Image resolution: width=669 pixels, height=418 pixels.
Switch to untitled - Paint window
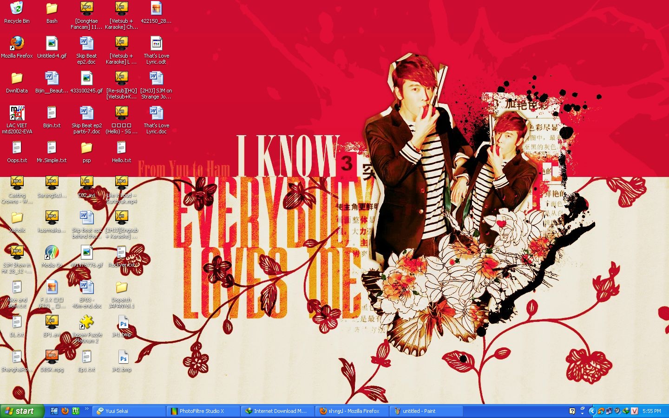point(426,411)
